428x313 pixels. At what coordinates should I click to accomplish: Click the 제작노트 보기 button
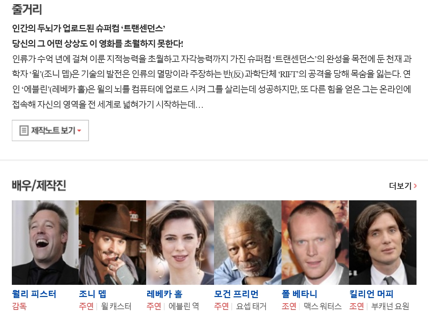[50, 131]
